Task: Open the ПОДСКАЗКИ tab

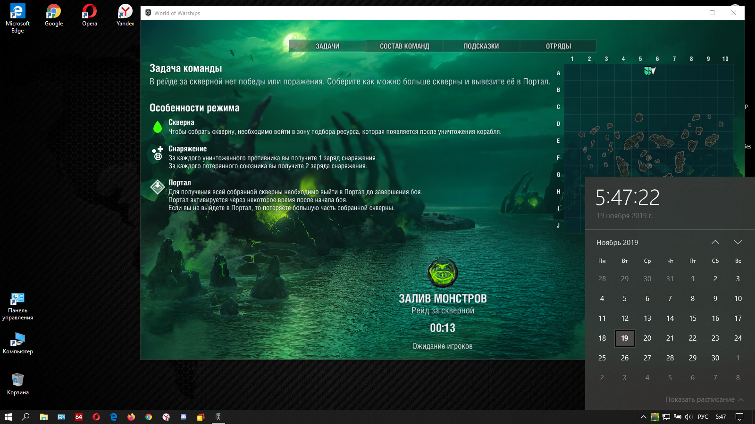Action: point(481,46)
